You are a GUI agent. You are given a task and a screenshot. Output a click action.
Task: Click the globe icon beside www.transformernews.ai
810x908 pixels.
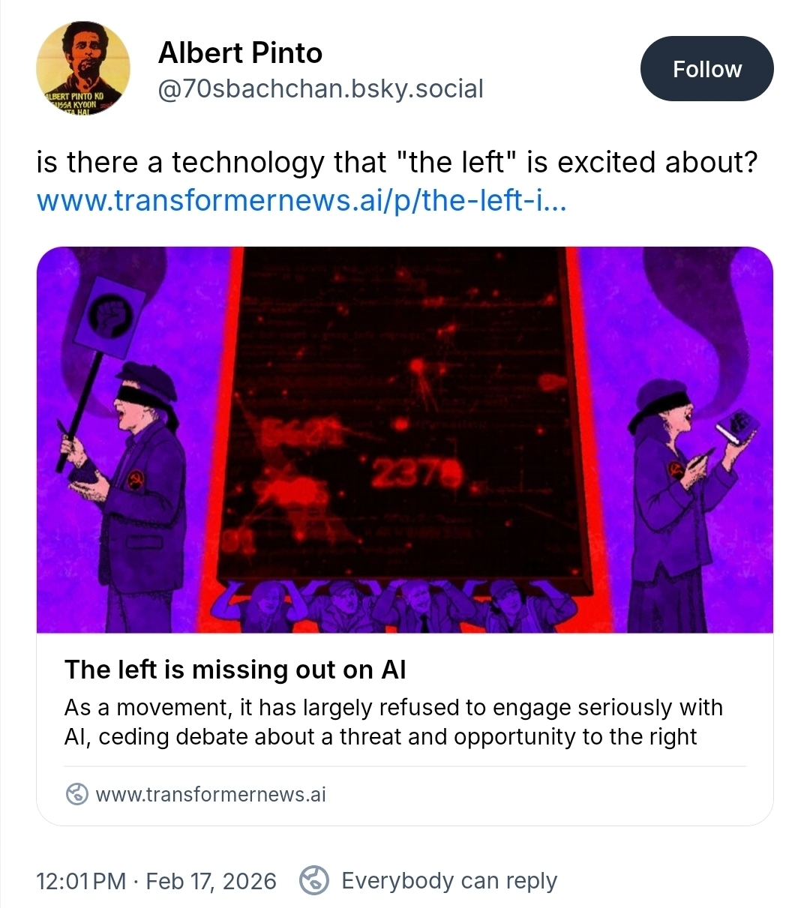[x=77, y=794]
